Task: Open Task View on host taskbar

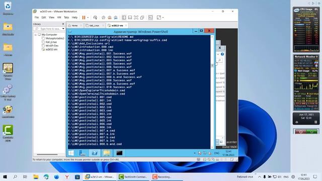Action: coord(25,176)
